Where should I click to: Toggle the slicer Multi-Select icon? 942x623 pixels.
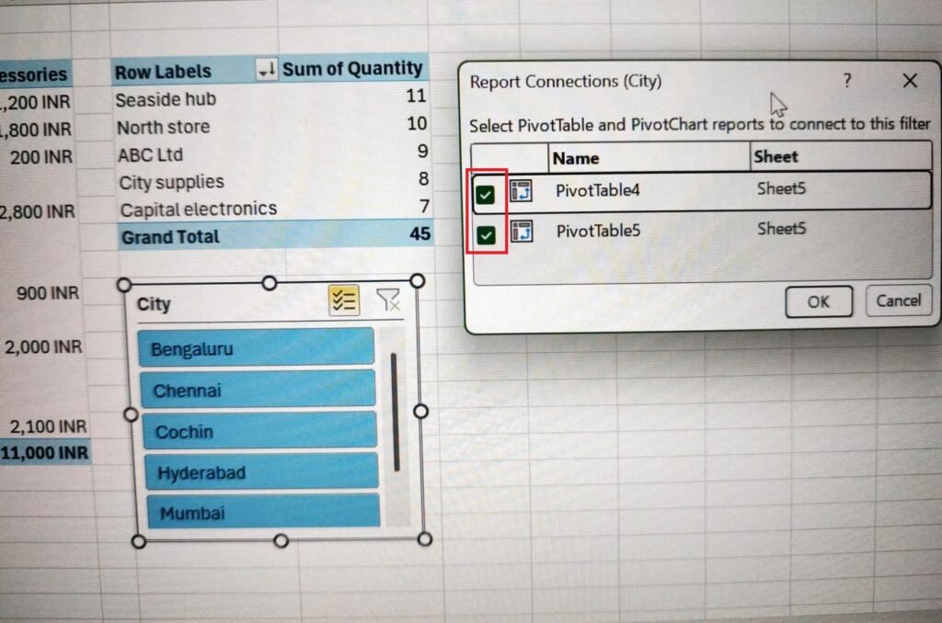[344, 300]
